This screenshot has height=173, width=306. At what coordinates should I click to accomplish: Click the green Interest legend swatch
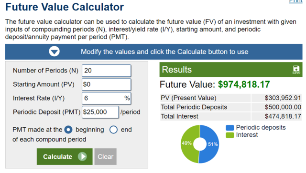[229, 135]
